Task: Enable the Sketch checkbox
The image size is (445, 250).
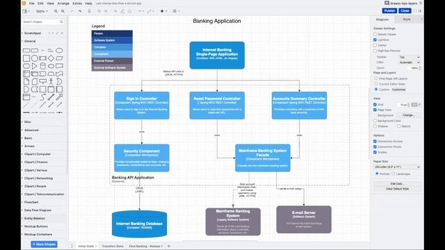Action: click(398, 126)
